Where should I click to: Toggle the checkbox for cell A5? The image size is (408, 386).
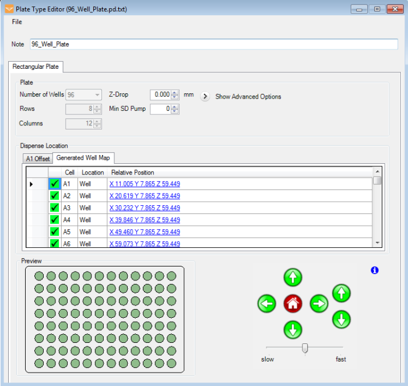pos(55,231)
